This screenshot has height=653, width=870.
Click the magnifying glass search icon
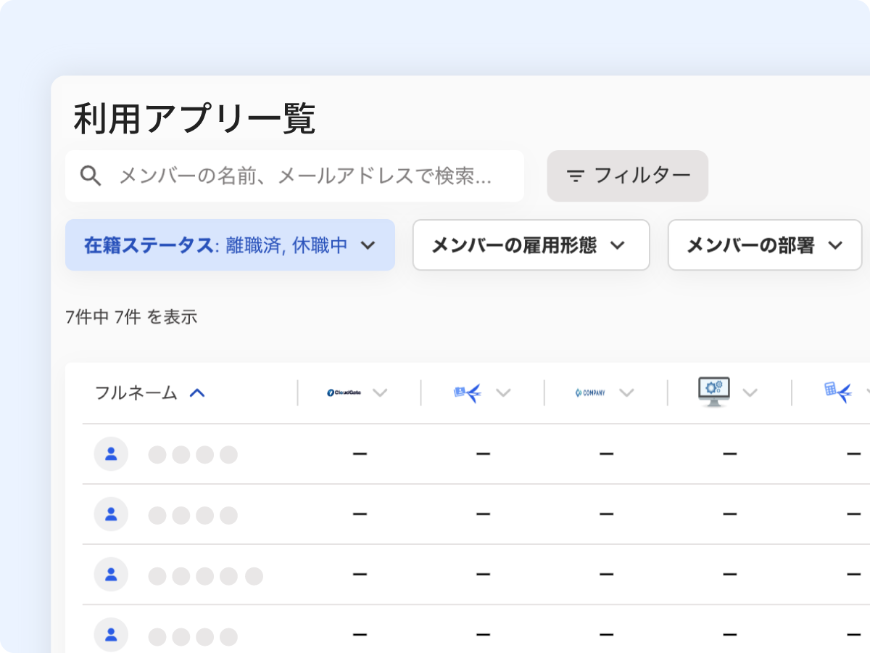click(x=91, y=176)
